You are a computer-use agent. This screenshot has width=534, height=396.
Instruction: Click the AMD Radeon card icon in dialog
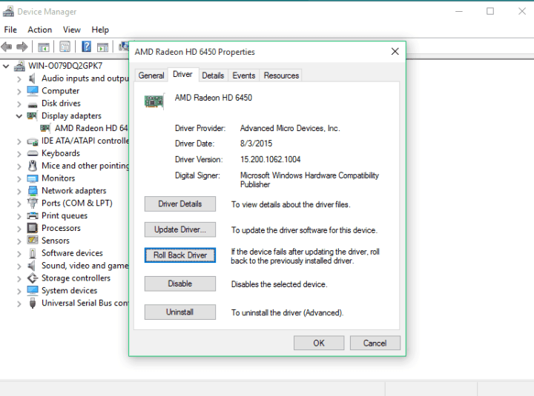point(154,101)
